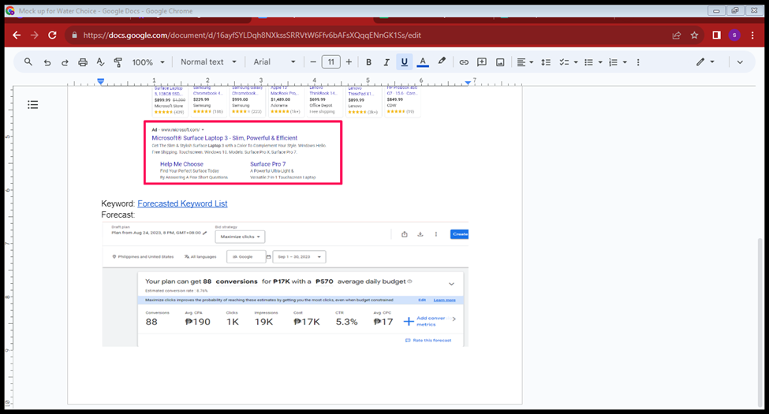Expand the checklist options arrow
Image resolution: width=769 pixels, height=414 pixels.
click(x=576, y=62)
